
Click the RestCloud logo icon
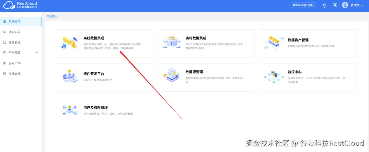pyautogui.click(x=9, y=5)
